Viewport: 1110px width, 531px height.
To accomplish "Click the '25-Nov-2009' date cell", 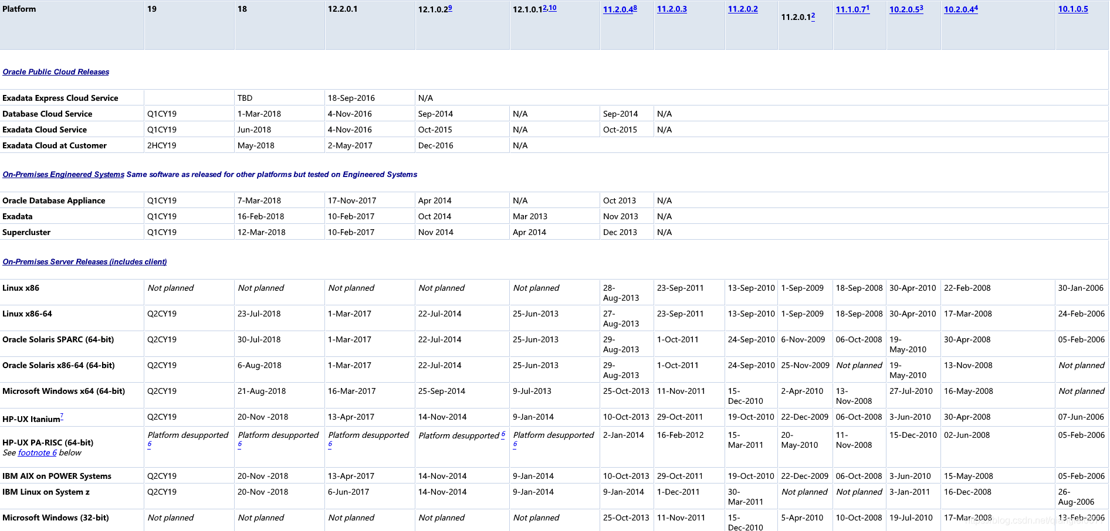I will 806,366.
